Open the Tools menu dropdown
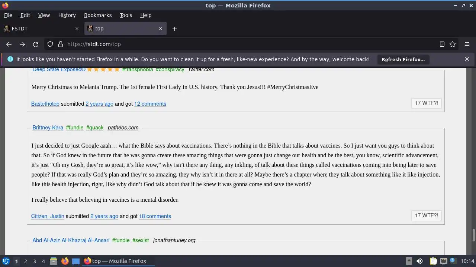Viewport: 476px width, 267px height. (126, 15)
